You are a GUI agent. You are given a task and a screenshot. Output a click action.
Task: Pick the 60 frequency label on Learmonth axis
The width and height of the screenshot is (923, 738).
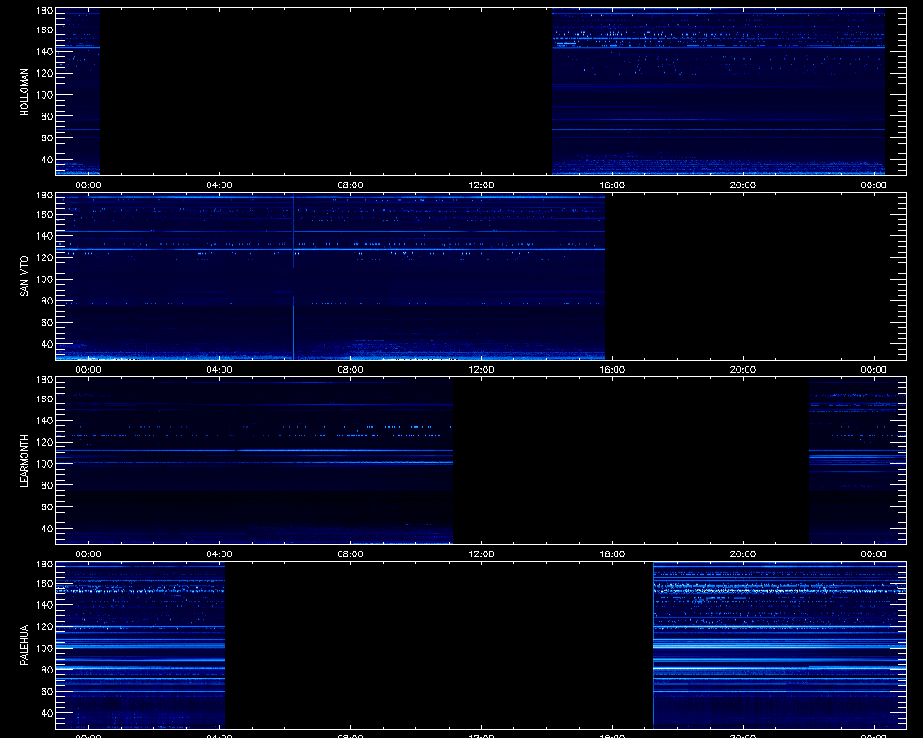pos(47,507)
